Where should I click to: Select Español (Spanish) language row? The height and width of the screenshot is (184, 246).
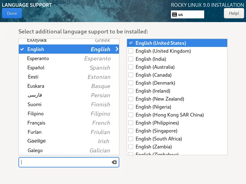(69, 67)
